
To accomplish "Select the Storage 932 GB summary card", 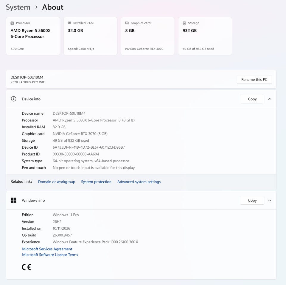I will point(205,36).
